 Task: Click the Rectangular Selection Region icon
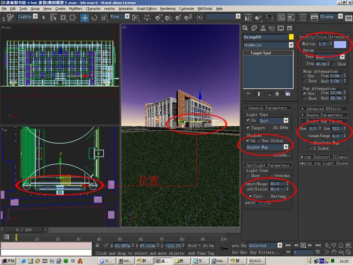[63, 18]
